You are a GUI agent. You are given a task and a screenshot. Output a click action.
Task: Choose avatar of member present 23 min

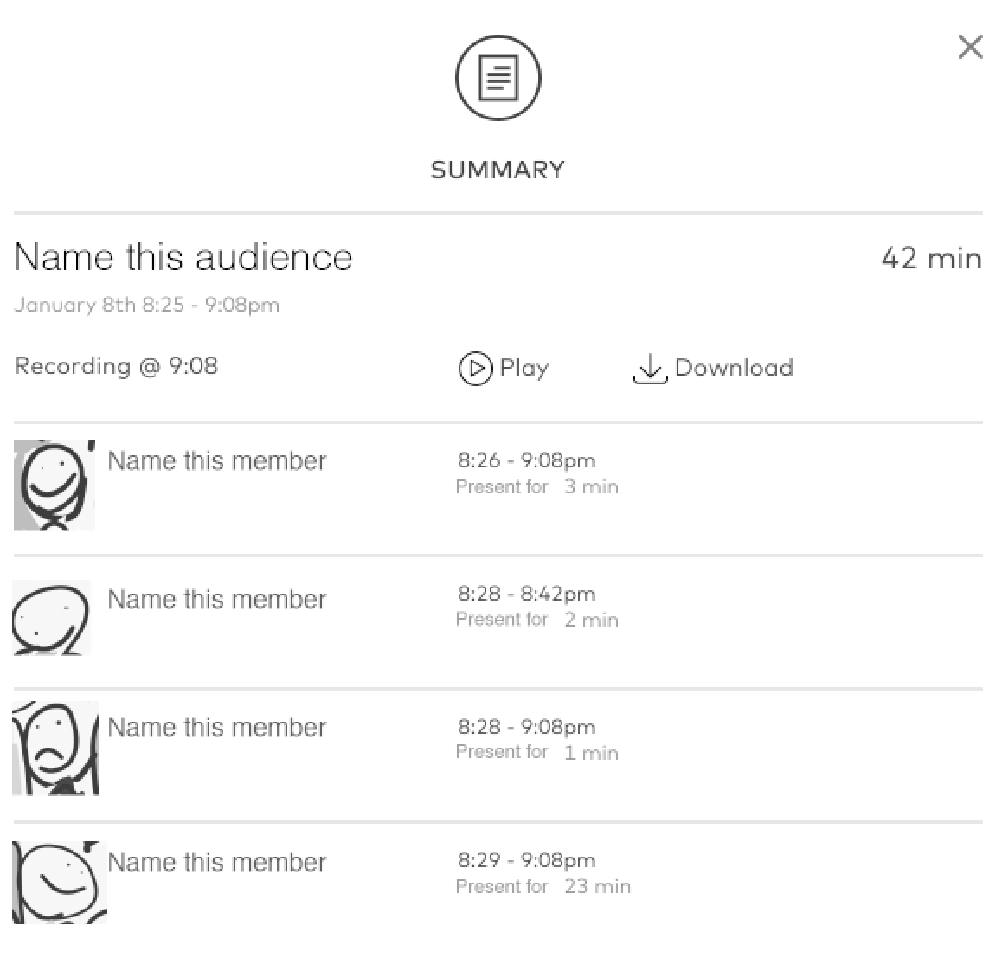[x=59, y=882]
